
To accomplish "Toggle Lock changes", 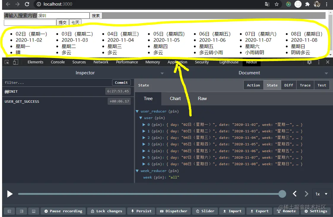I will pos(106,211).
